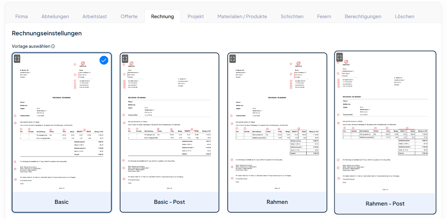The width and height of the screenshot is (447, 219).
Task: Open the Schichten tab
Action: [292, 16]
